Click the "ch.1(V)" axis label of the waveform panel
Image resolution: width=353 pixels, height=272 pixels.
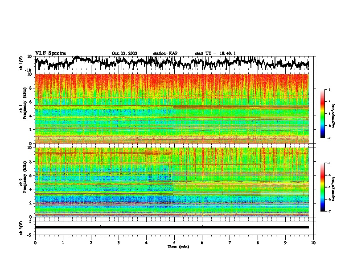tap(21, 63)
